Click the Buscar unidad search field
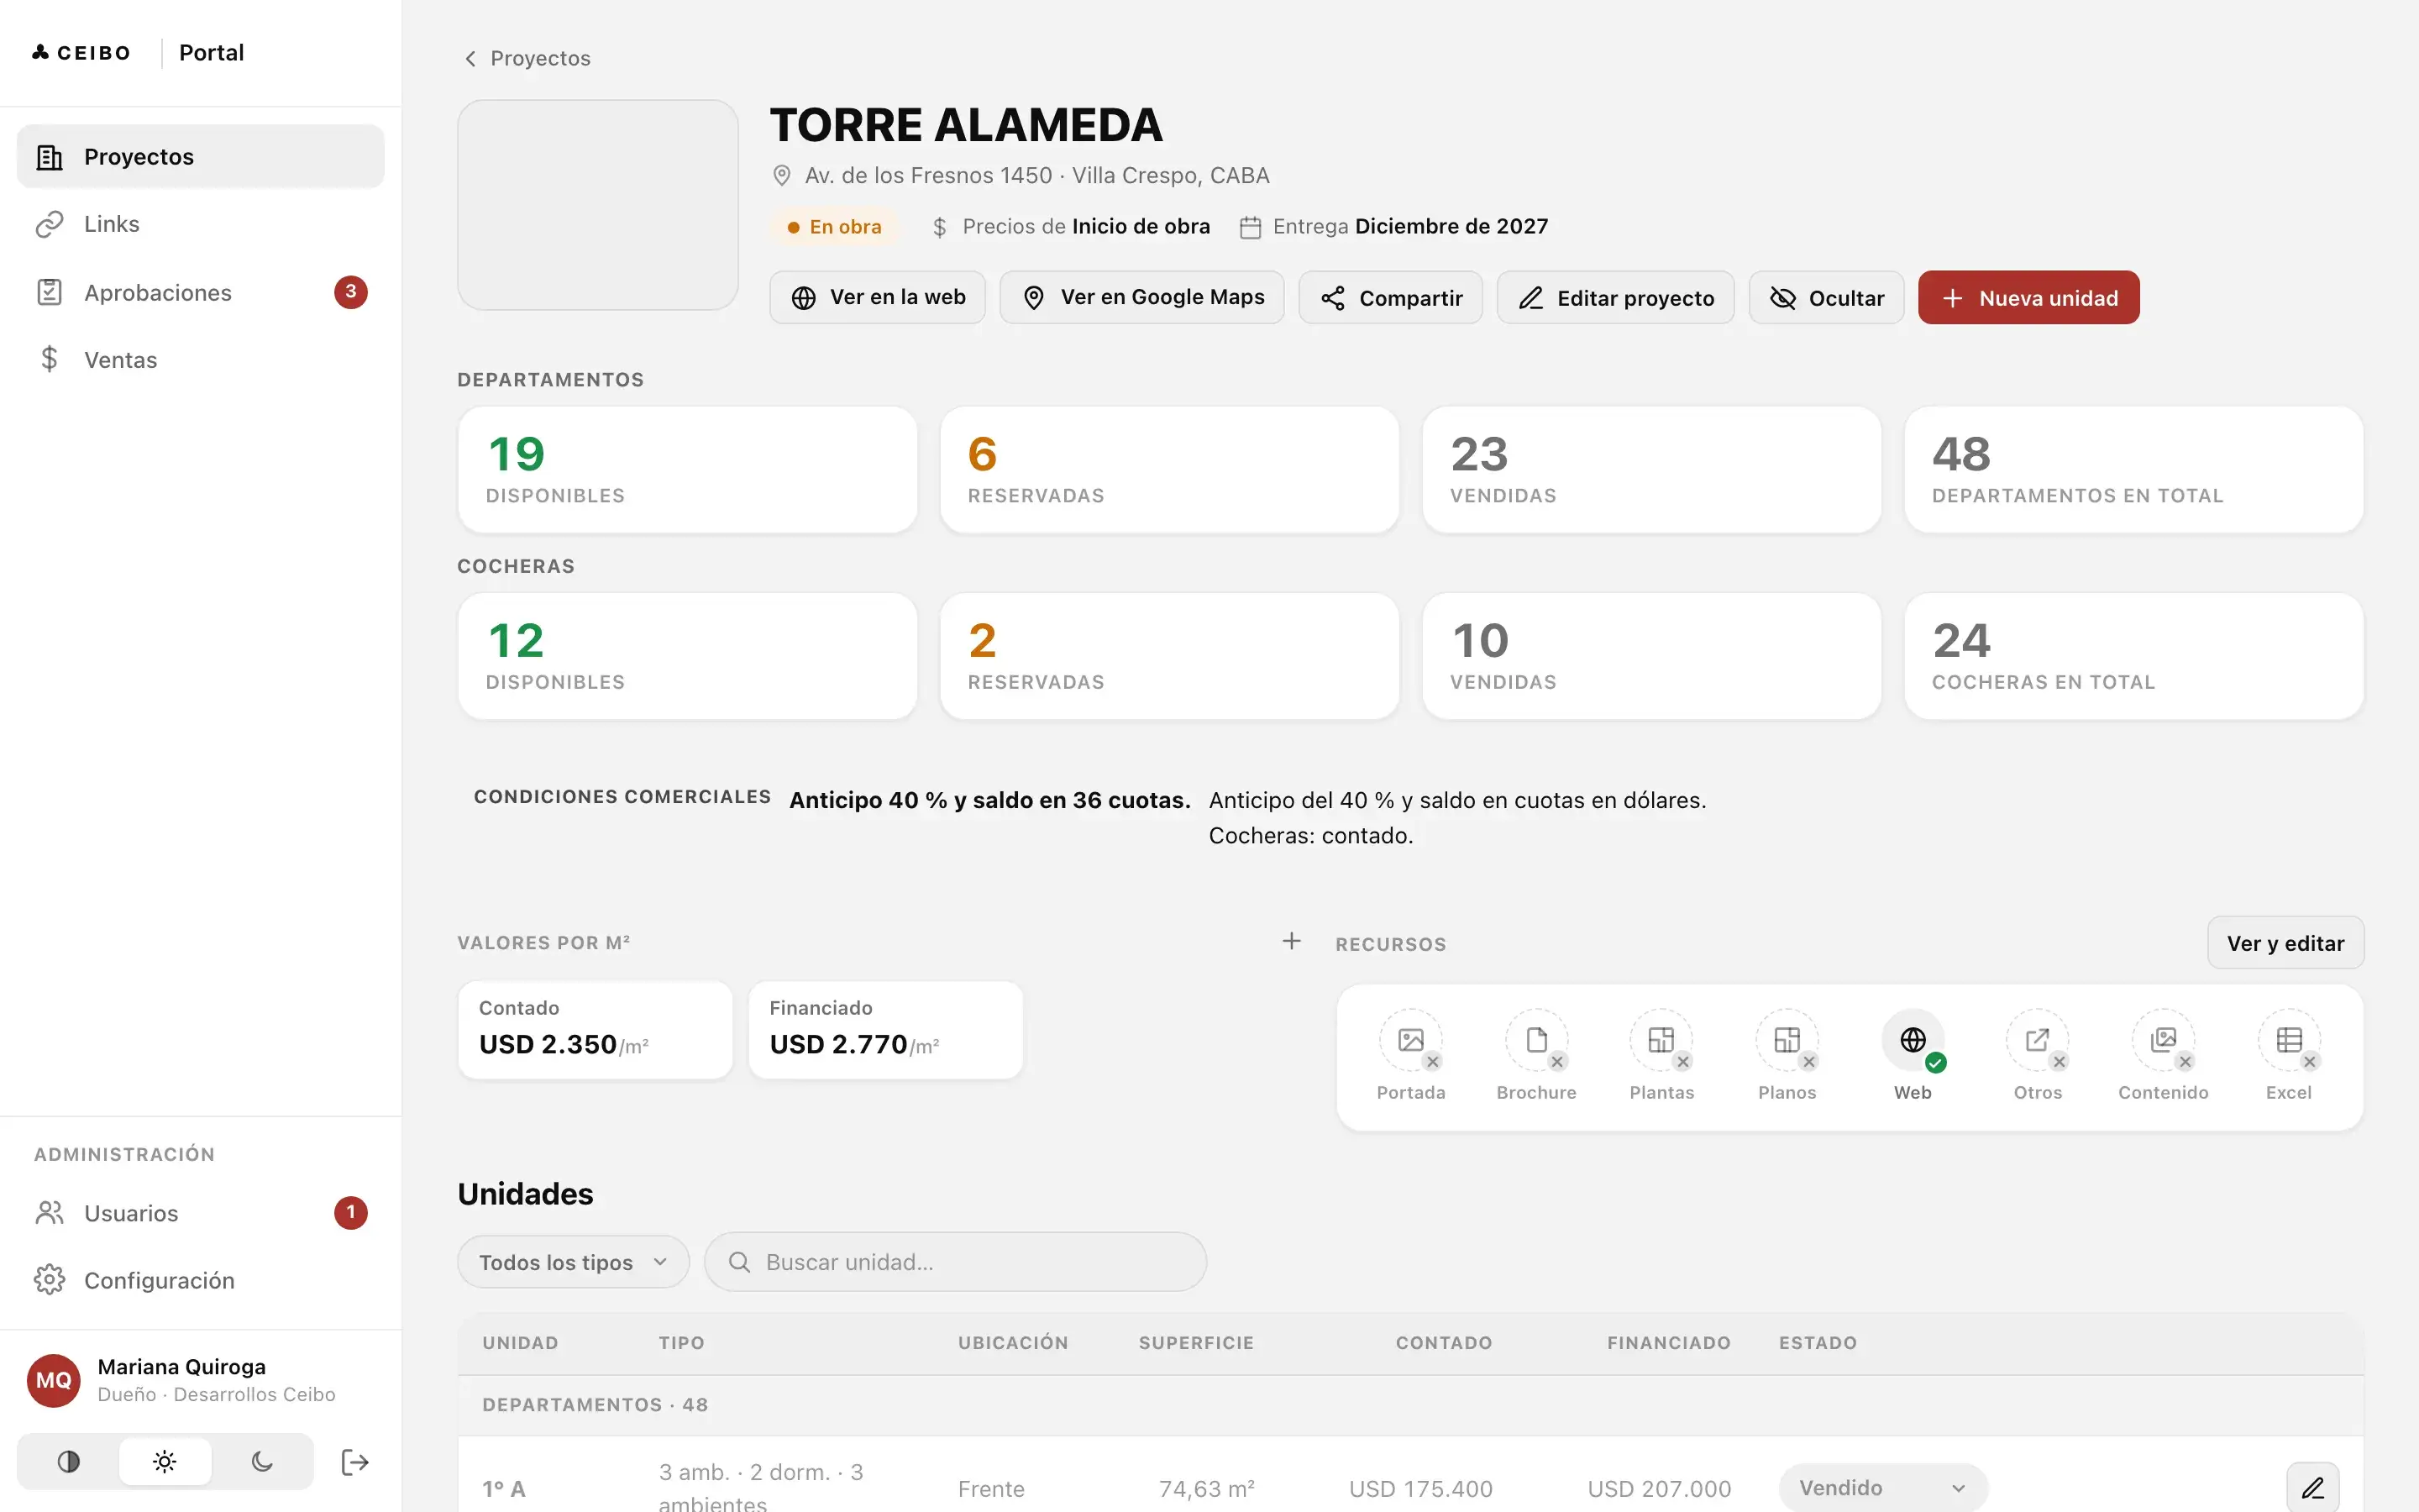Image resolution: width=2419 pixels, height=1512 pixels. click(955, 1262)
